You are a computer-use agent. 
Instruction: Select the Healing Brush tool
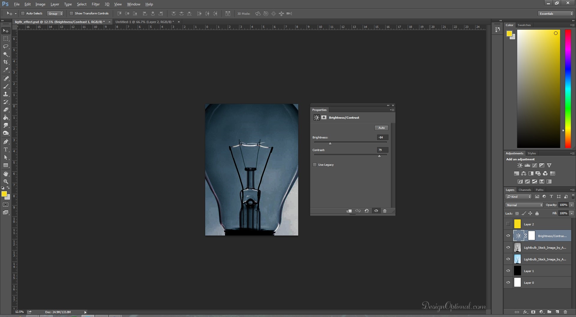click(6, 79)
